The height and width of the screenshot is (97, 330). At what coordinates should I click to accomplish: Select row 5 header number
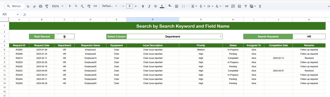pyautogui.click(x=4, y=45)
